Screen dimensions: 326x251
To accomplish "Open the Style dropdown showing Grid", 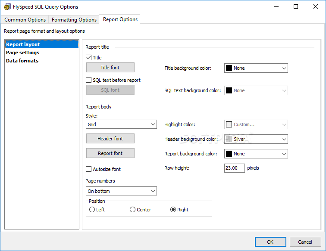I will tap(121, 124).
